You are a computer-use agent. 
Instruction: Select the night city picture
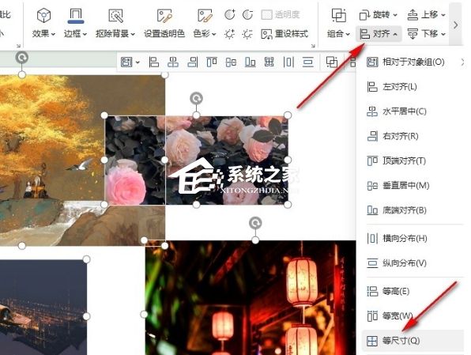coord(43,308)
